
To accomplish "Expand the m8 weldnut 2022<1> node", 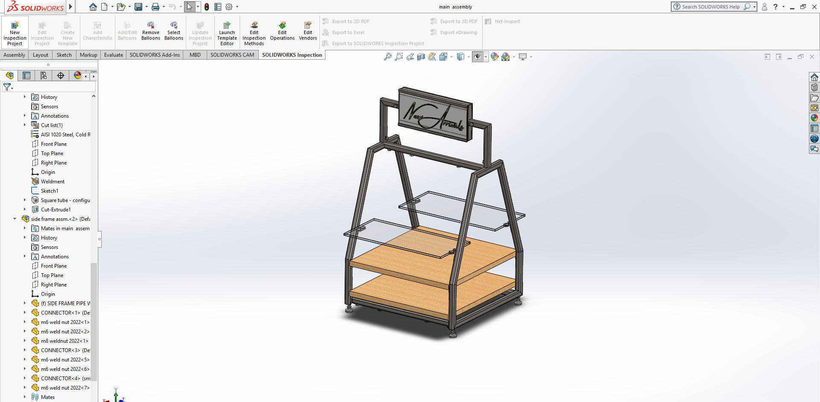I will pos(25,341).
